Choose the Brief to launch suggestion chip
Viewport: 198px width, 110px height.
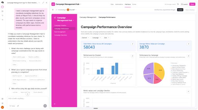click(17, 76)
